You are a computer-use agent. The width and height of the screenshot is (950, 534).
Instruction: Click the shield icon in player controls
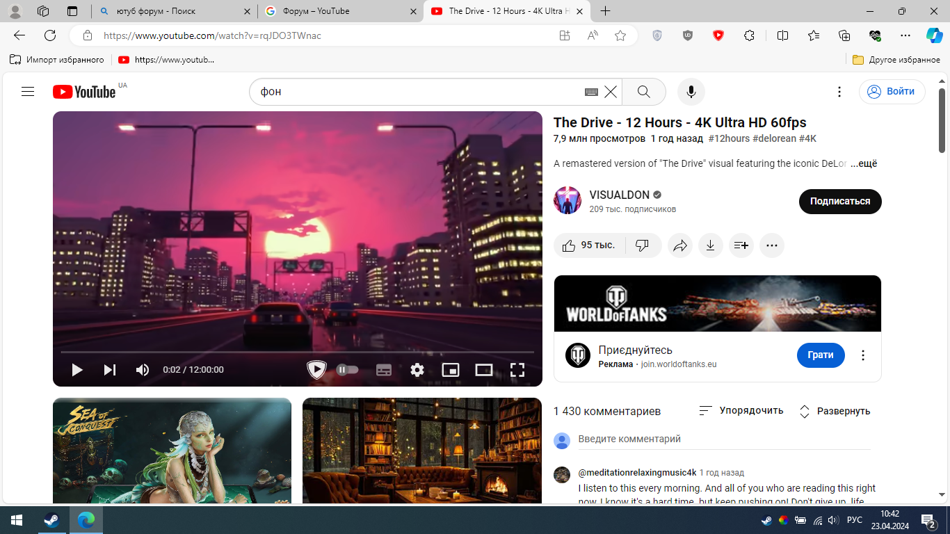pyautogui.click(x=316, y=370)
